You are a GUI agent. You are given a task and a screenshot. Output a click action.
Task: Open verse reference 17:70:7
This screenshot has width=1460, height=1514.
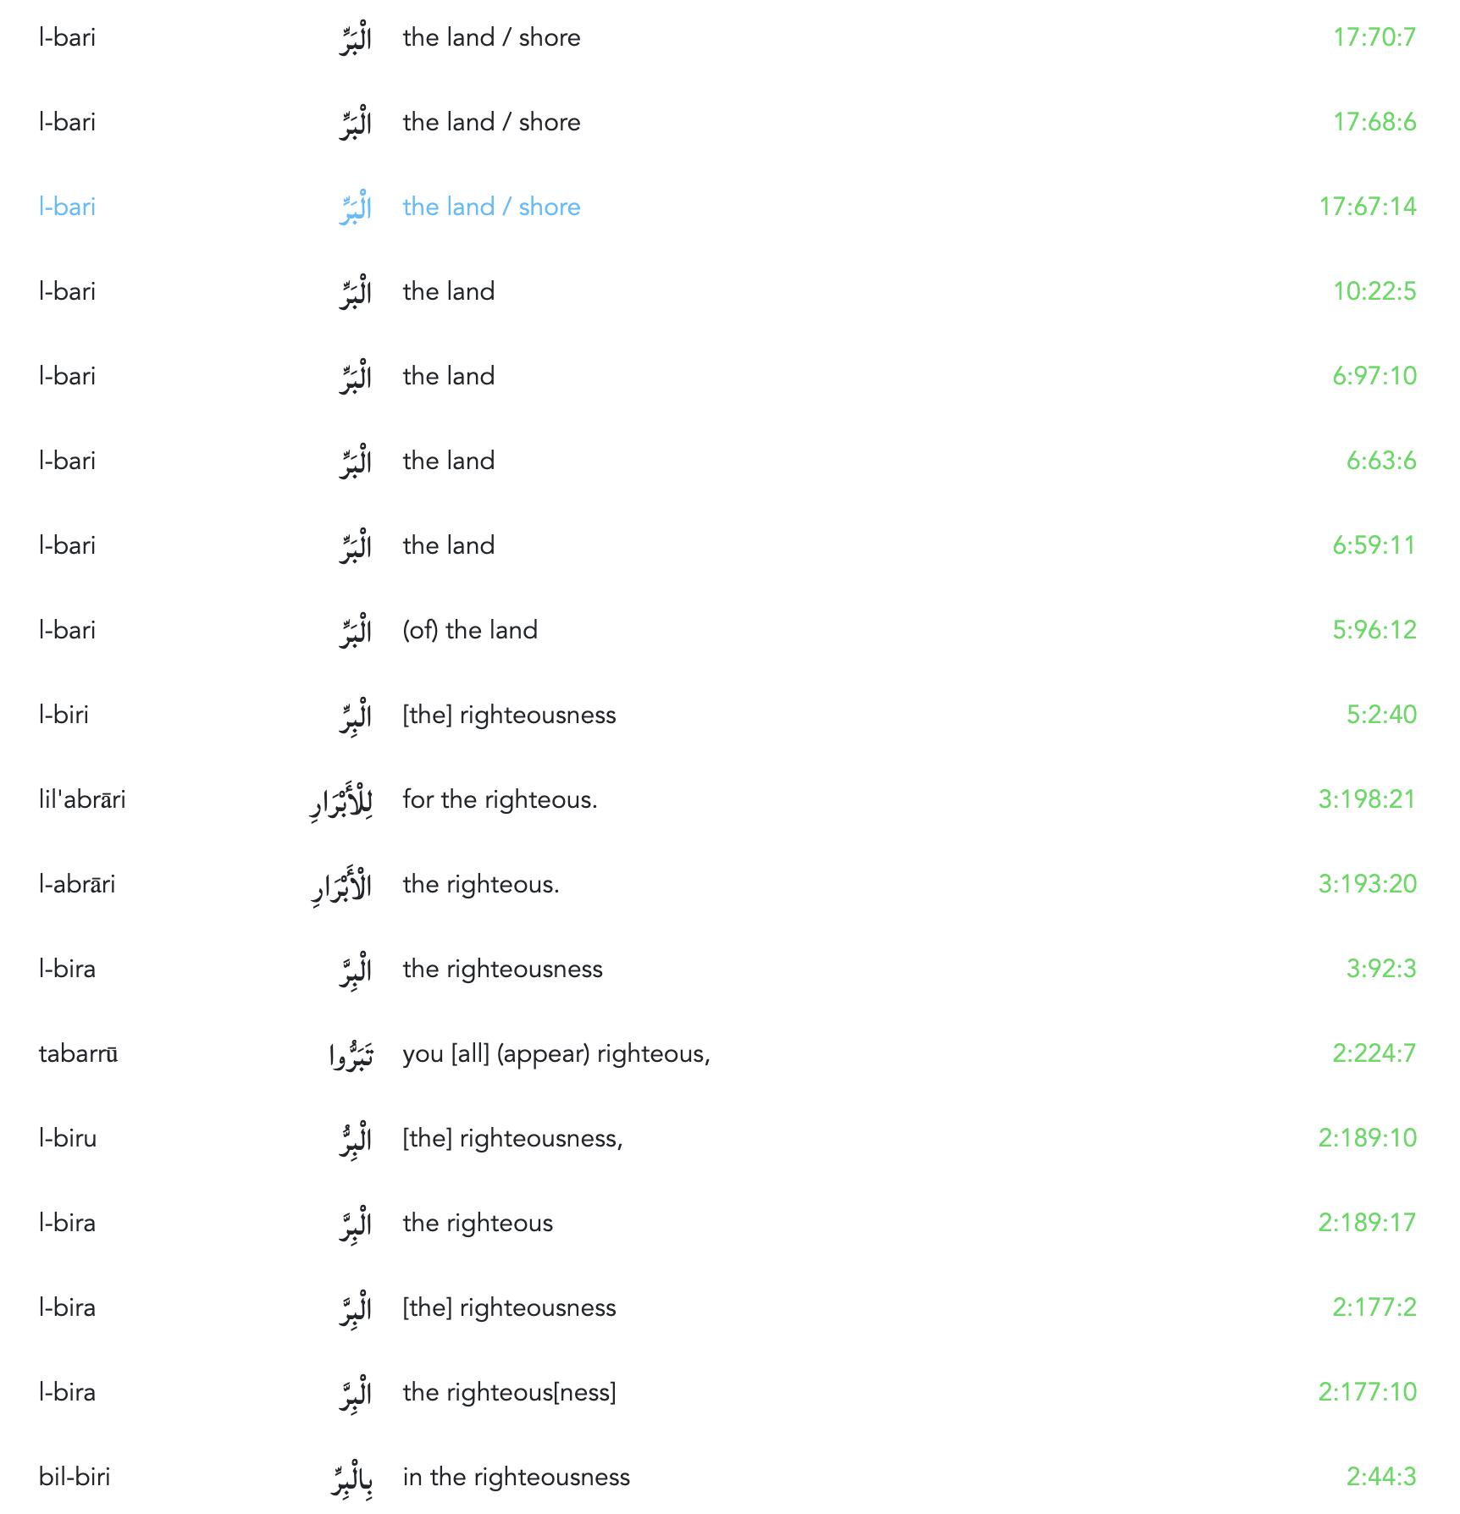pos(1374,37)
